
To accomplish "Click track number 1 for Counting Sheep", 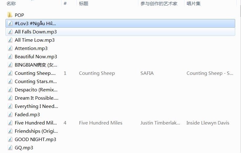I will (65, 73).
